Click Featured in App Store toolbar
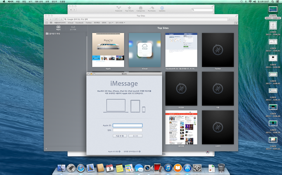 tap(118, 9)
